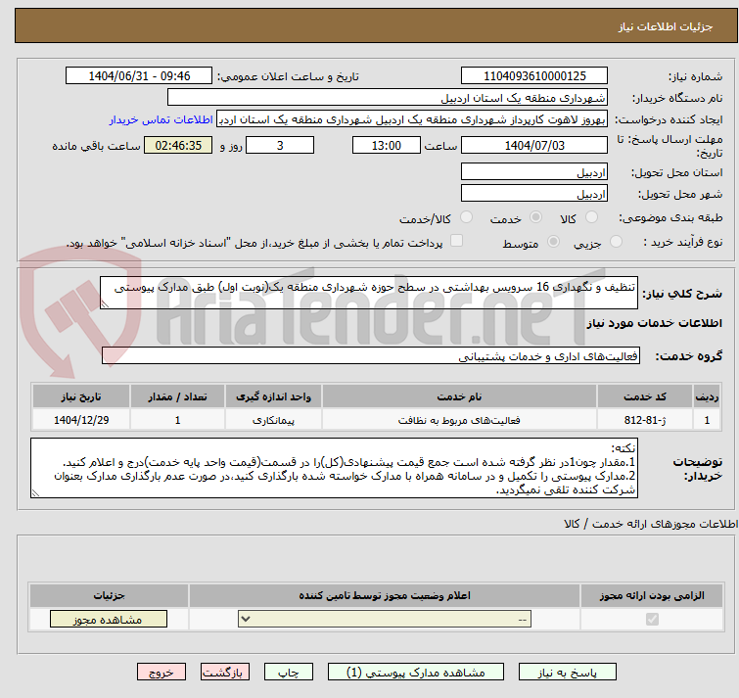Select the کالا/خدمت radio button

466,217
